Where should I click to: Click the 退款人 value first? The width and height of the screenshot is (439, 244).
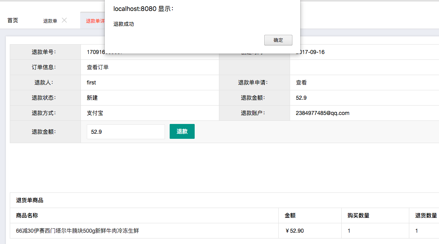pyautogui.click(x=91, y=83)
